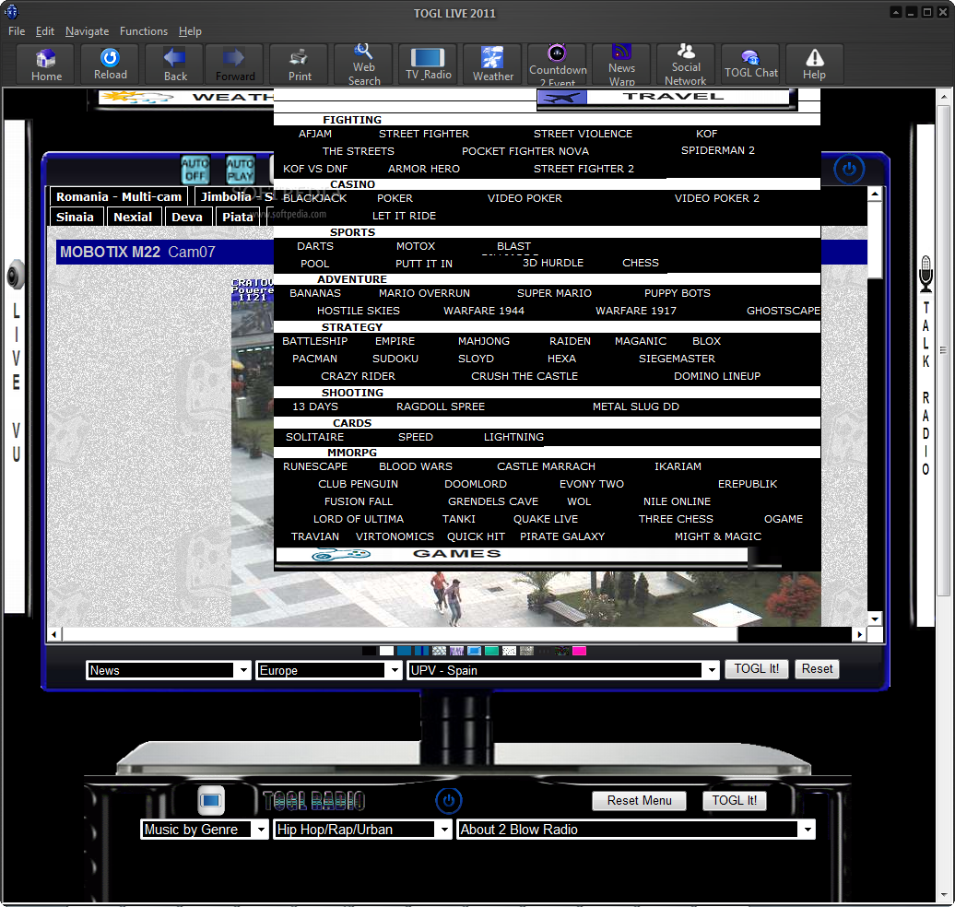Open the UPV - Spain channel dropdown
This screenshot has height=907, width=955.
point(562,670)
